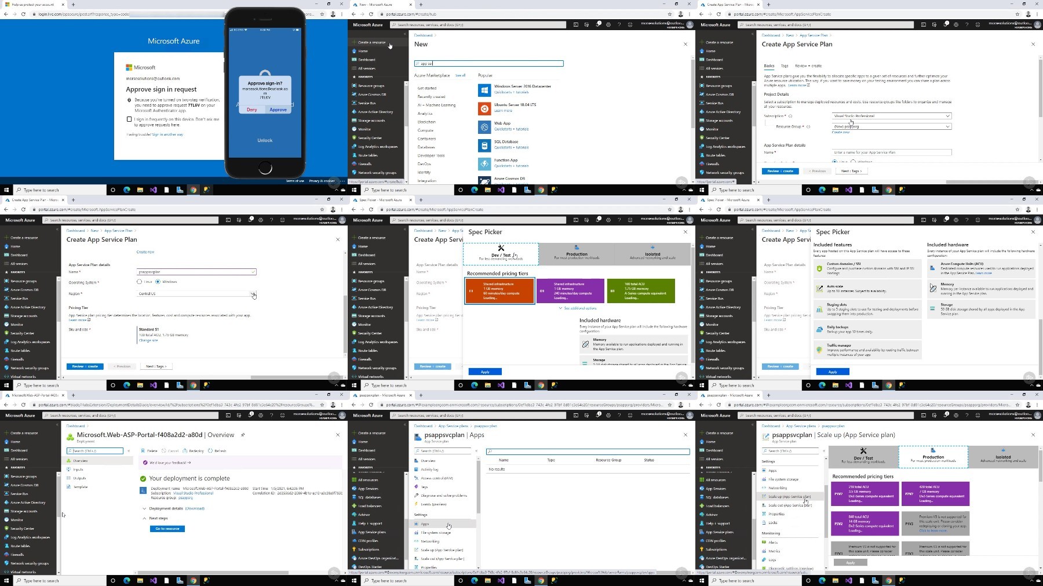1043x586 pixels.
Task: Switch to the Review + create tab
Action: tap(808, 66)
